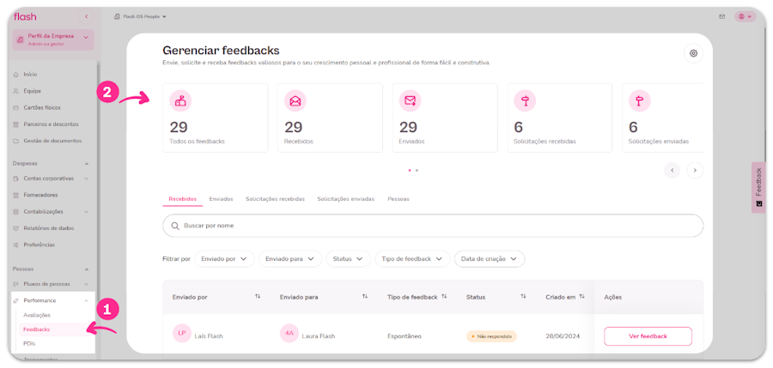
Task: Open Gestão de documentos
Action: click(x=52, y=141)
